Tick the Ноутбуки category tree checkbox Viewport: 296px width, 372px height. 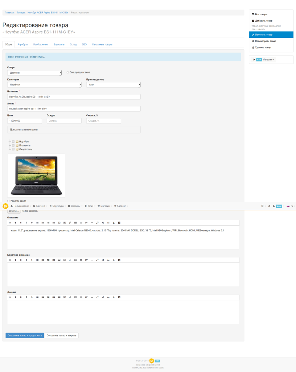[13, 141]
